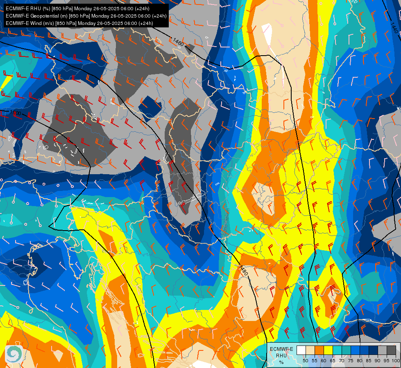Click the 1460 contour label
The image size is (401, 368).
click(x=178, y=42)
